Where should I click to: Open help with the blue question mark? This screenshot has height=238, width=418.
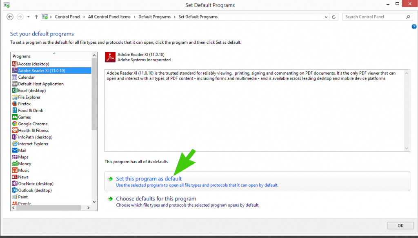tap(414, 27)
